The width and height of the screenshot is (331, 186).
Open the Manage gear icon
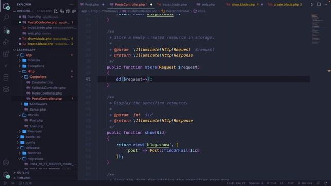(6, 175)
